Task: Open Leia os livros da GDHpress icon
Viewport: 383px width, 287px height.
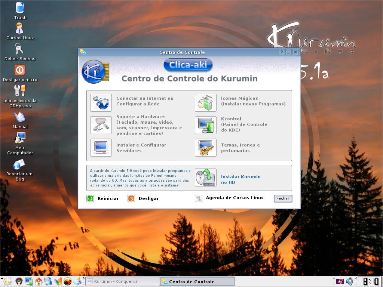Action: 19,91
